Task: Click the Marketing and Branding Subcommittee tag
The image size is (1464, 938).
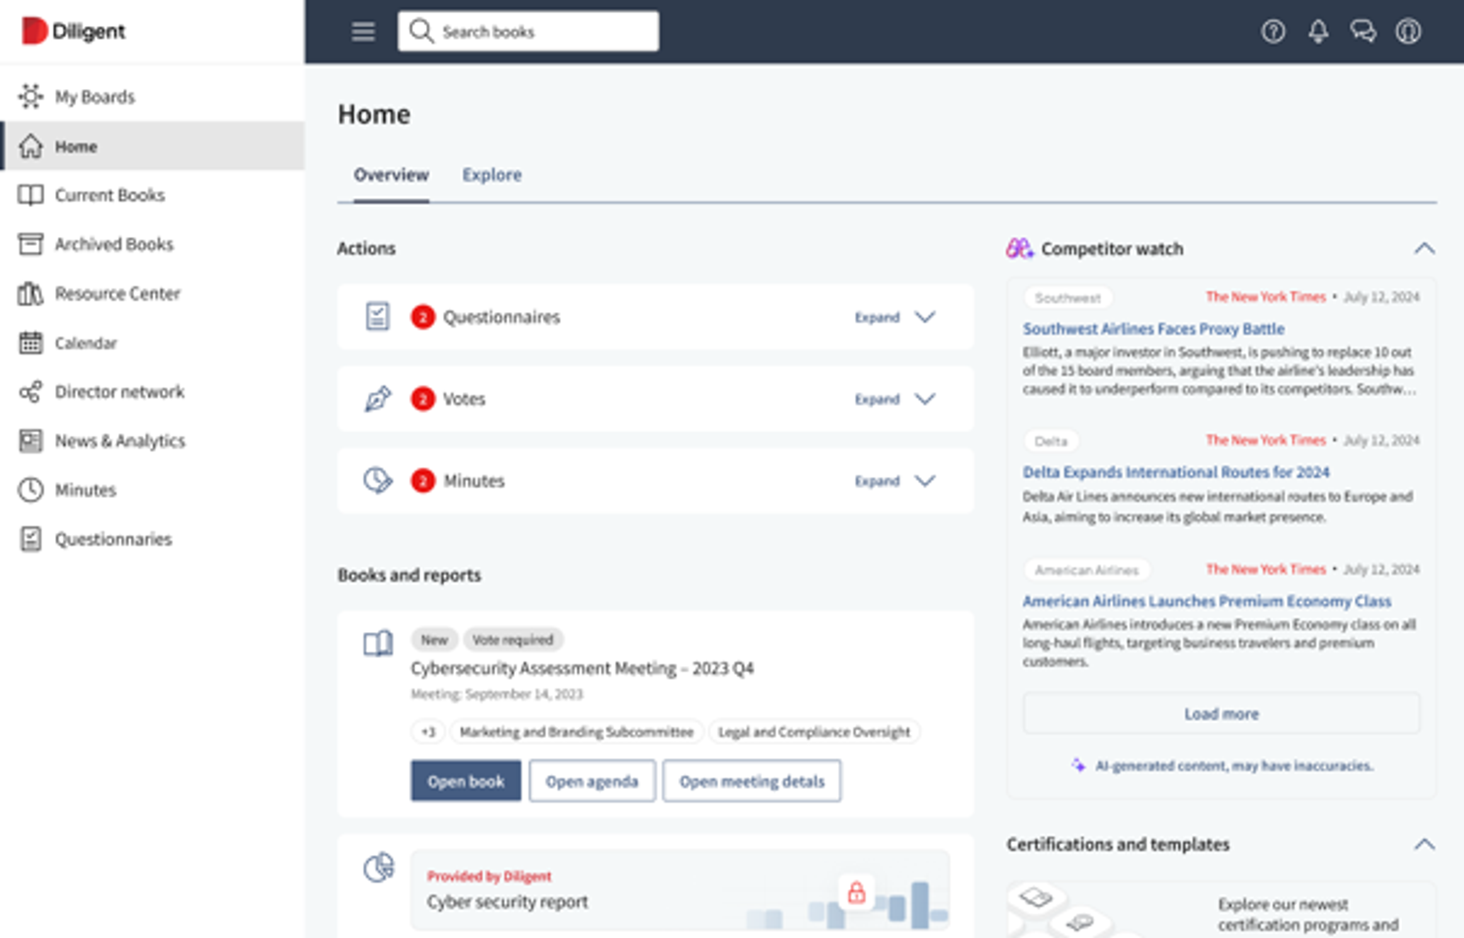Action: 576,731
